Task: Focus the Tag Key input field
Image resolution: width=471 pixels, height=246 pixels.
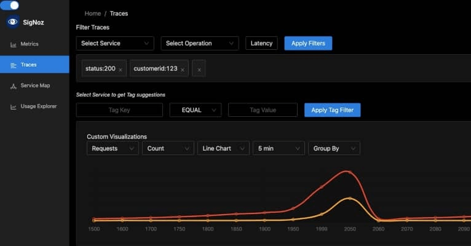Action: coord(119,110)
